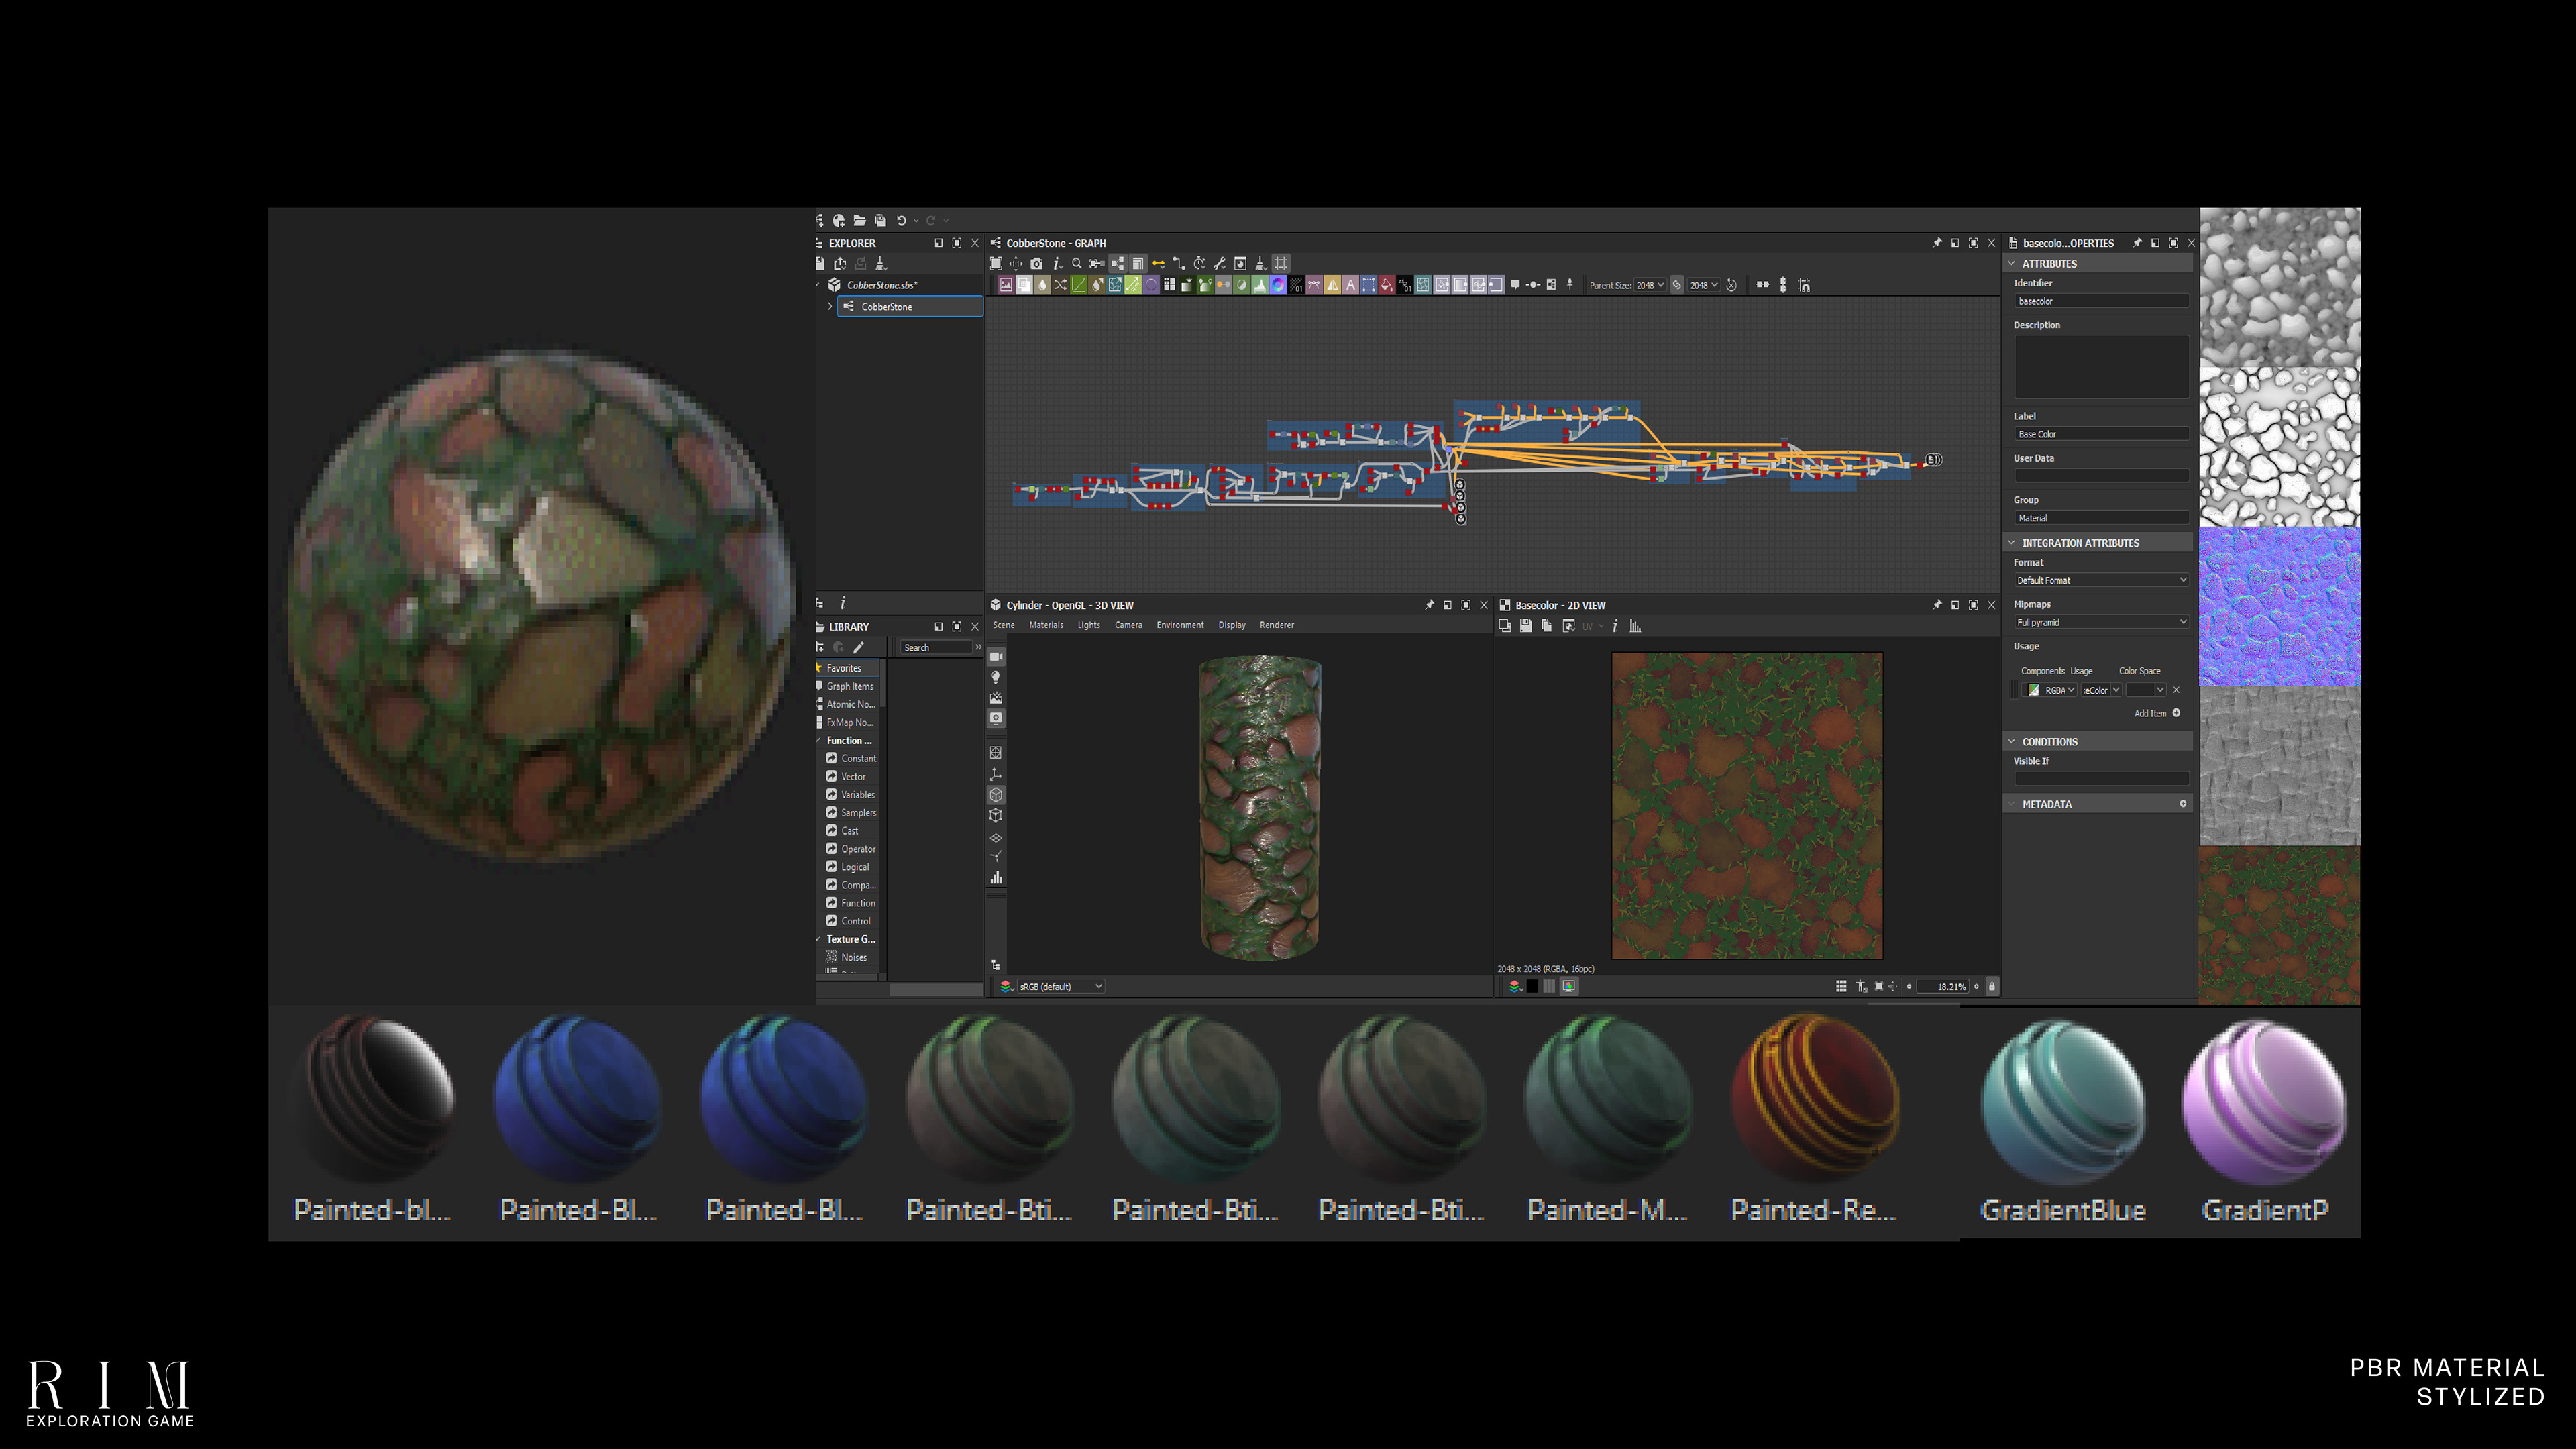Click the save-all icon in top toolbar

880,221
